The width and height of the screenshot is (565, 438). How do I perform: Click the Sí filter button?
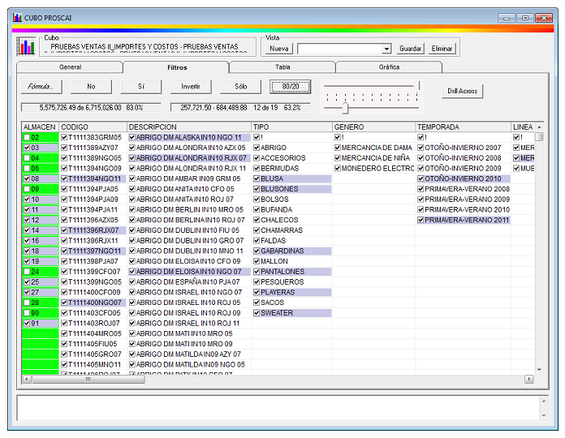tap(141, 86)
